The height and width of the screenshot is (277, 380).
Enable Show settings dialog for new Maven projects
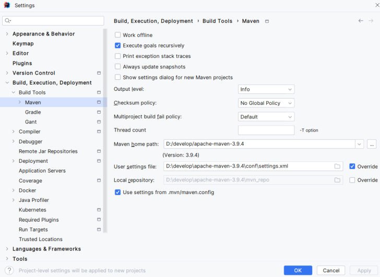coord(117,77)
